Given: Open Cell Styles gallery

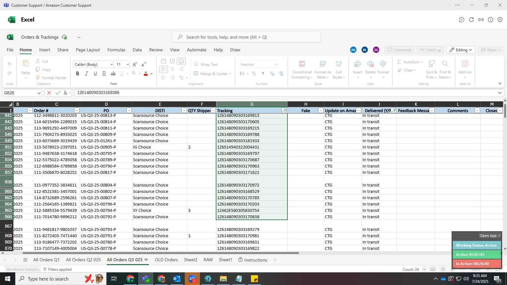Looking at the screenshot, I should click(x=338, y=70).
